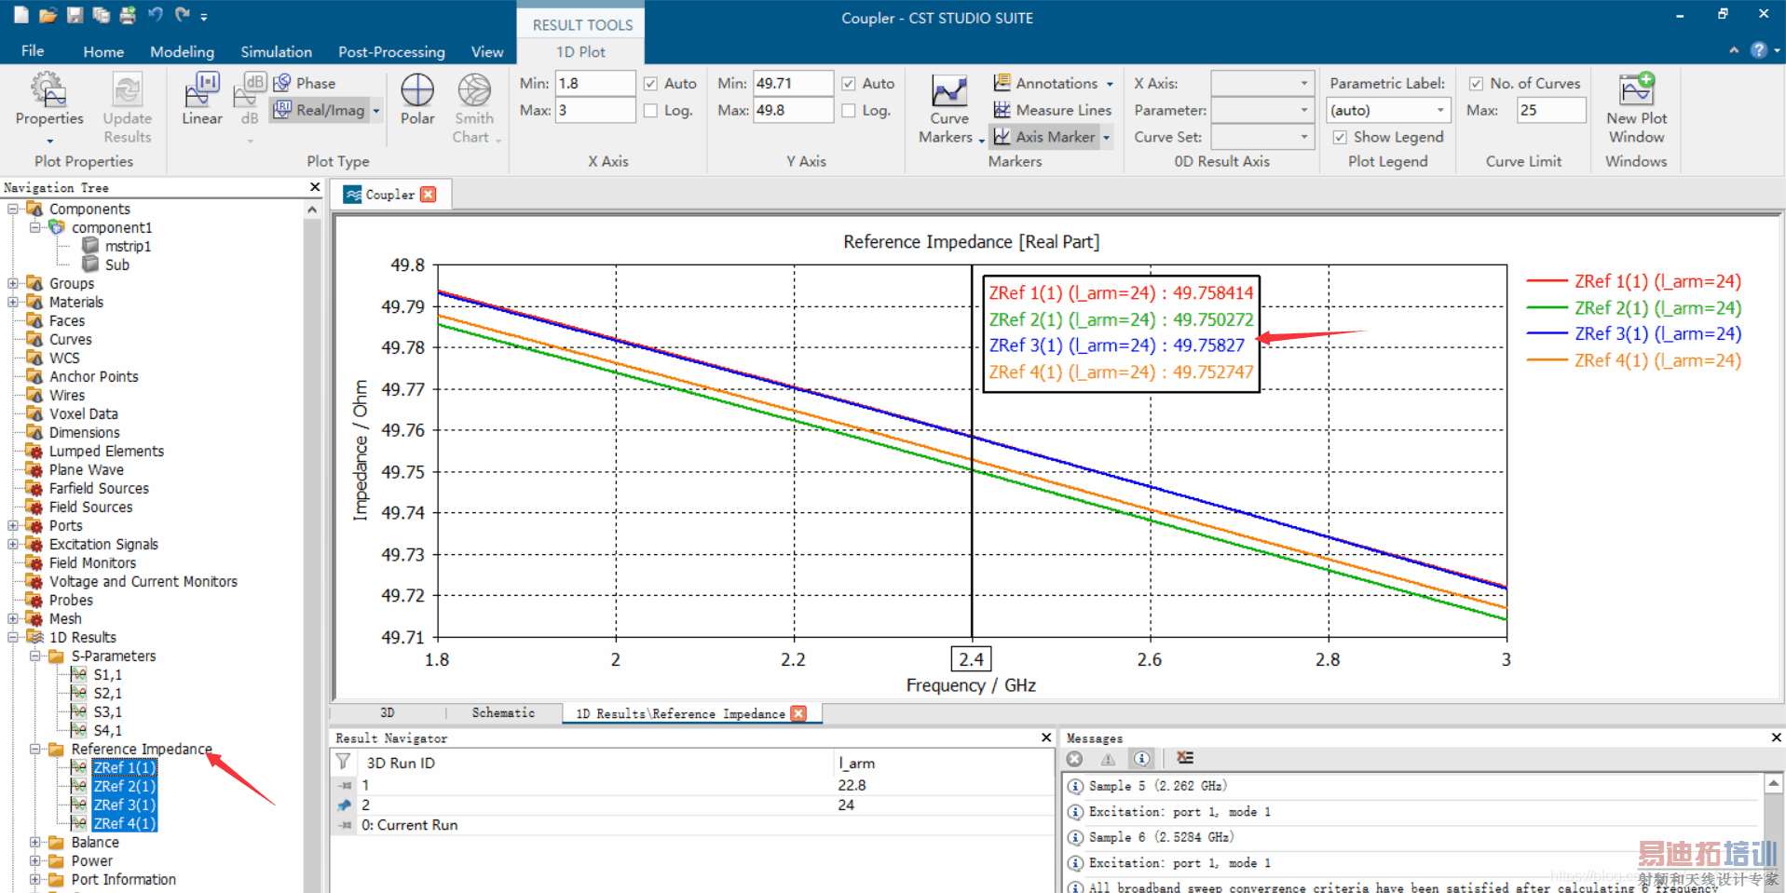The width and height of the screenshot is (1786, 893).
Task: Expand the Balance folder in tree
Action: [35, 843]
